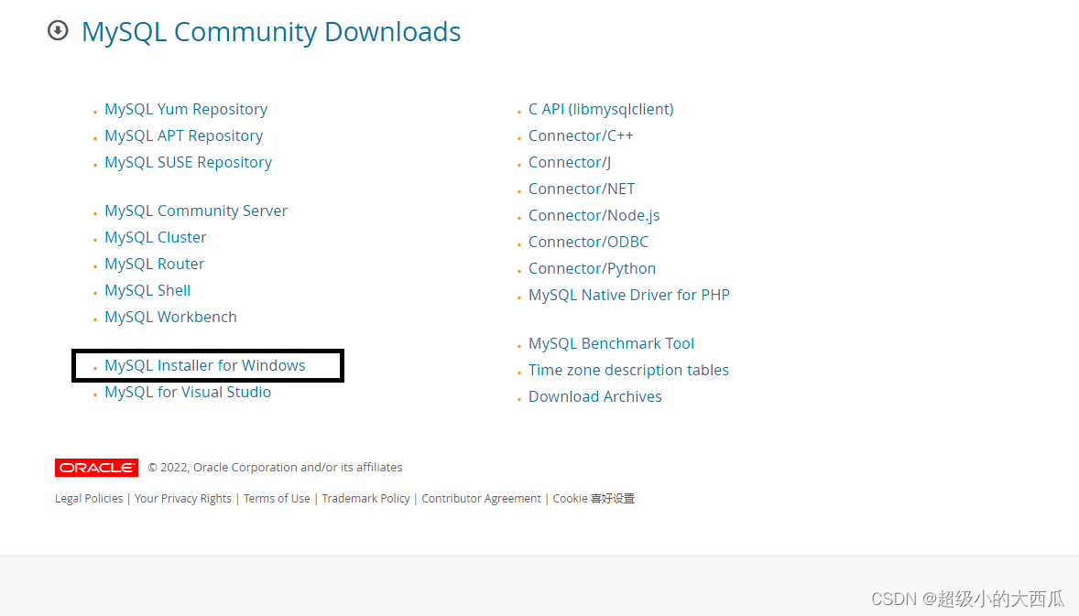Viewport: 1079px width, 616px height.
Task: Open the Connector/C++ link
Action: point(581,135)
